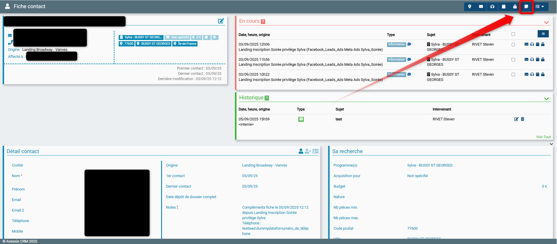Image resolution: width=557 pixels, height=244 pixels.
Task: Click the add-contact person-plus icon in Détail contact
Action: [x=308, y=151]
